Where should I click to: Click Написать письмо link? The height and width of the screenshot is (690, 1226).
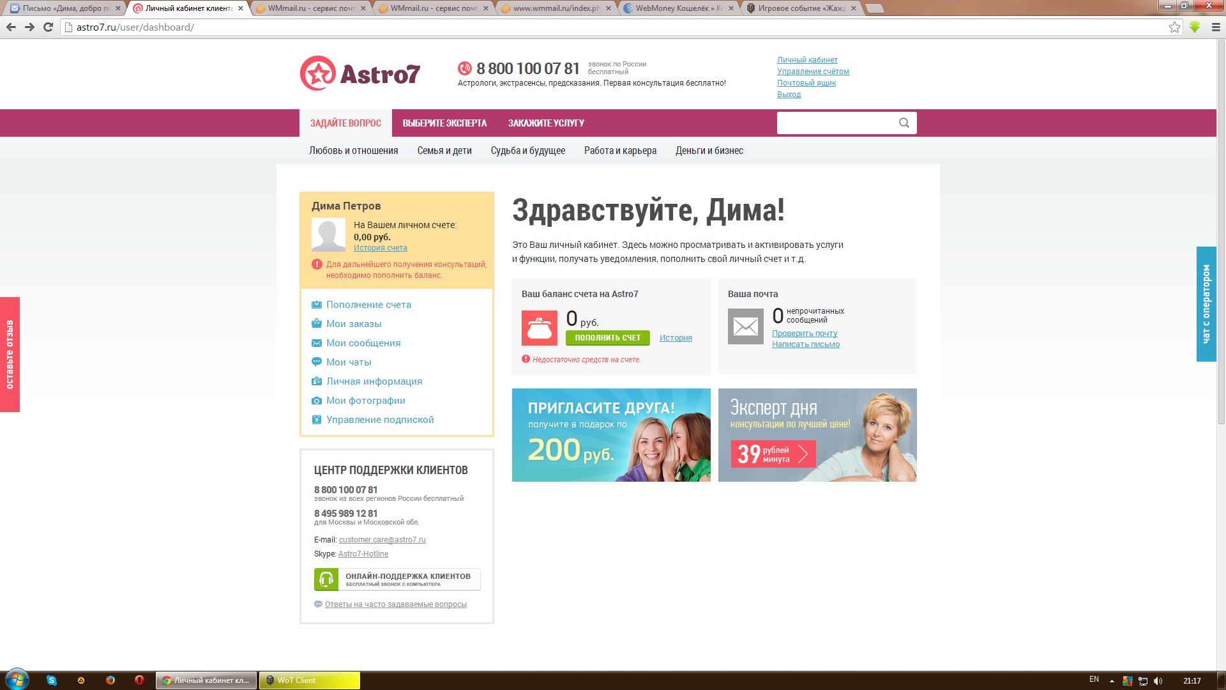pos(806,344)
